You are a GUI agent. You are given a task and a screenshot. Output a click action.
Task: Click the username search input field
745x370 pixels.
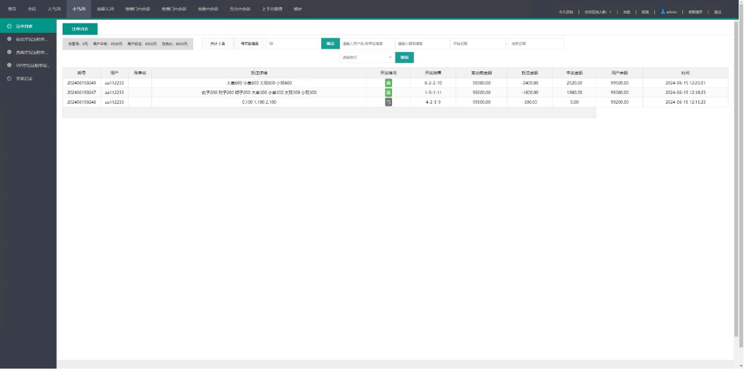tap(367, 44)
